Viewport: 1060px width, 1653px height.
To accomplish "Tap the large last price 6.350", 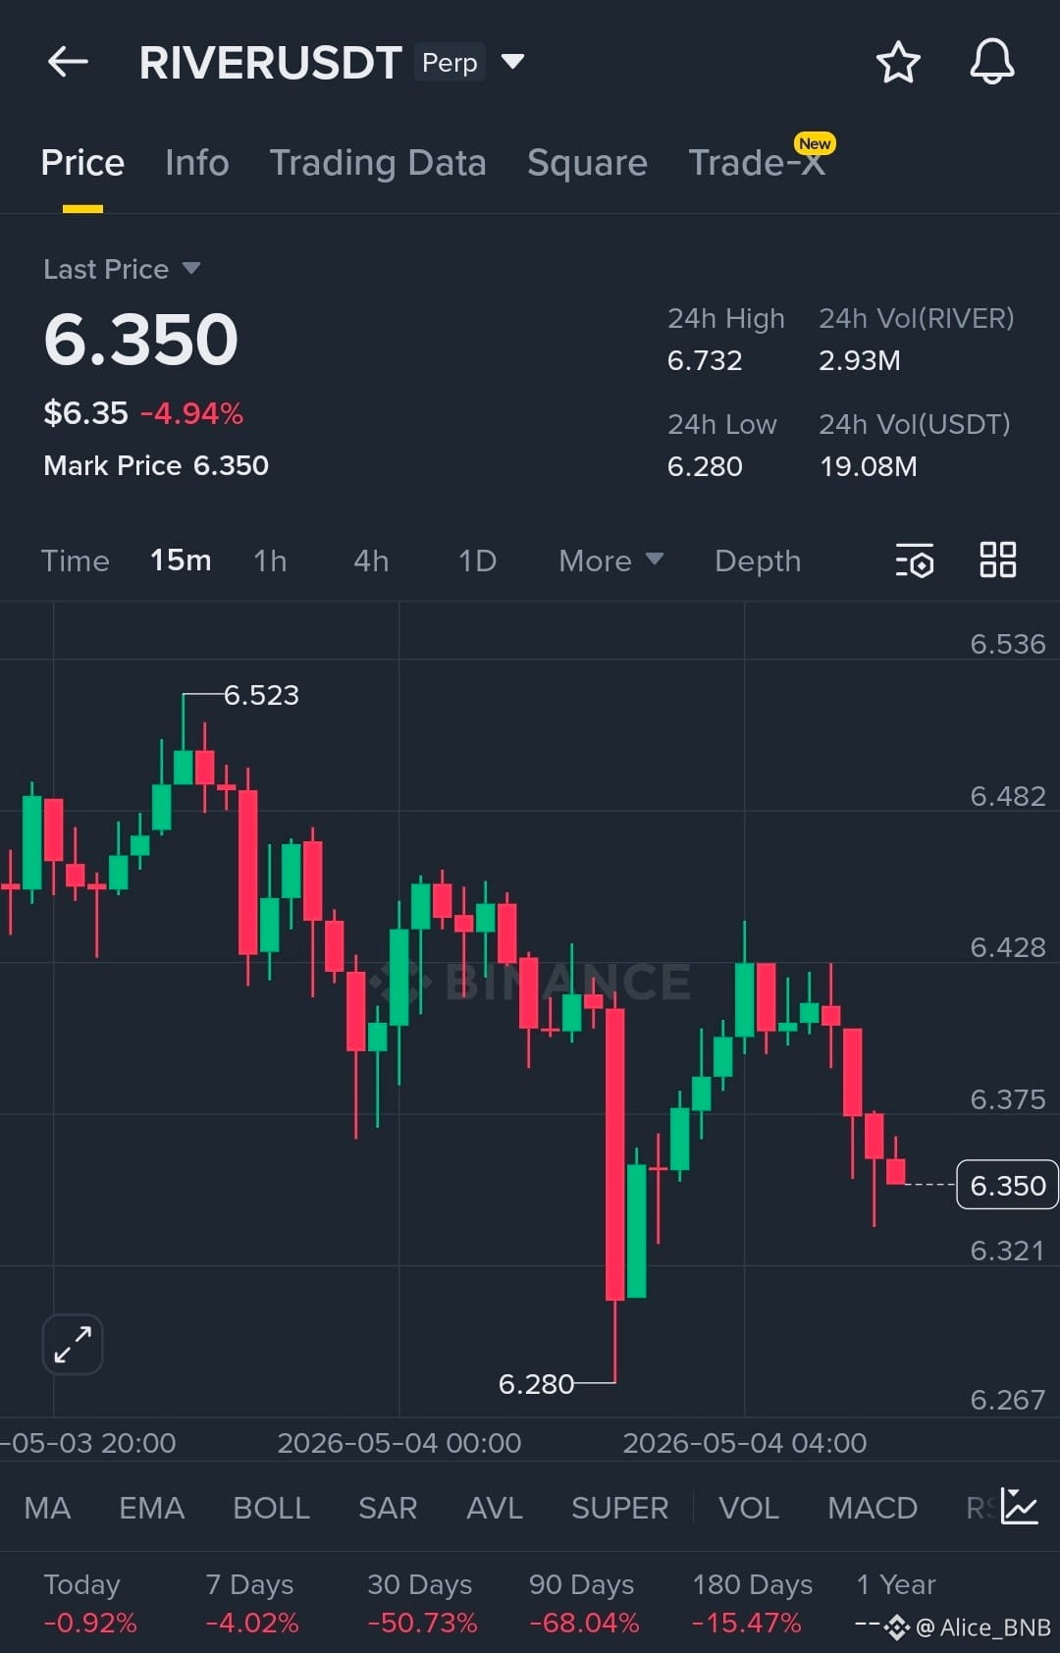I will pos(141,340).
